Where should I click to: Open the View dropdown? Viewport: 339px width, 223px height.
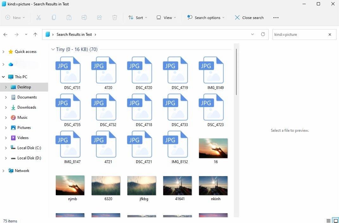[x=166, y=17]
